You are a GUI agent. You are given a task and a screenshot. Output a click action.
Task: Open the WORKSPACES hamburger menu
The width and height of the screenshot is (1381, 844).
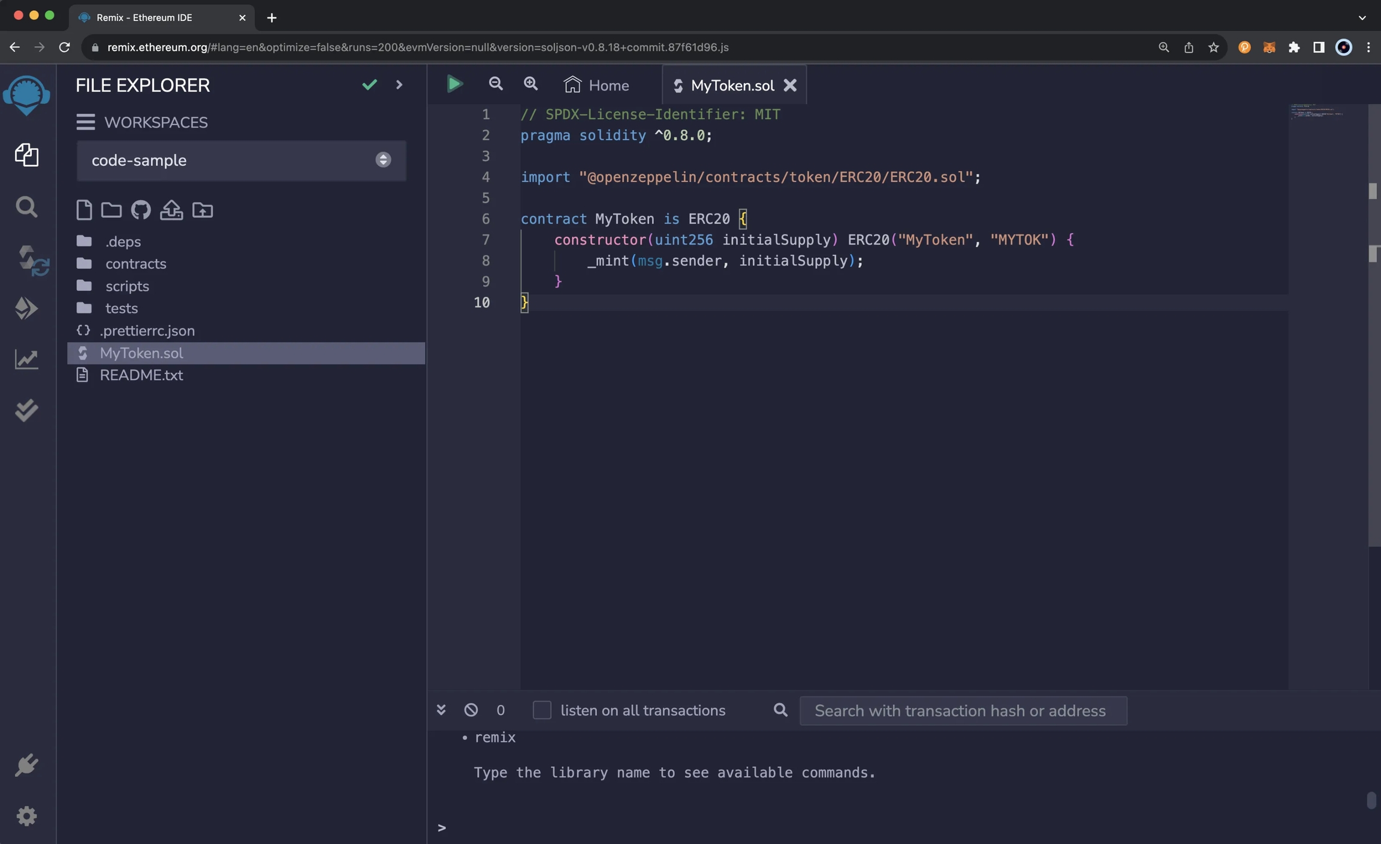(x=86, y=122)
